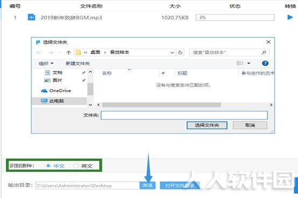Click the horizontal scrollbar thumb

(161, 105)
